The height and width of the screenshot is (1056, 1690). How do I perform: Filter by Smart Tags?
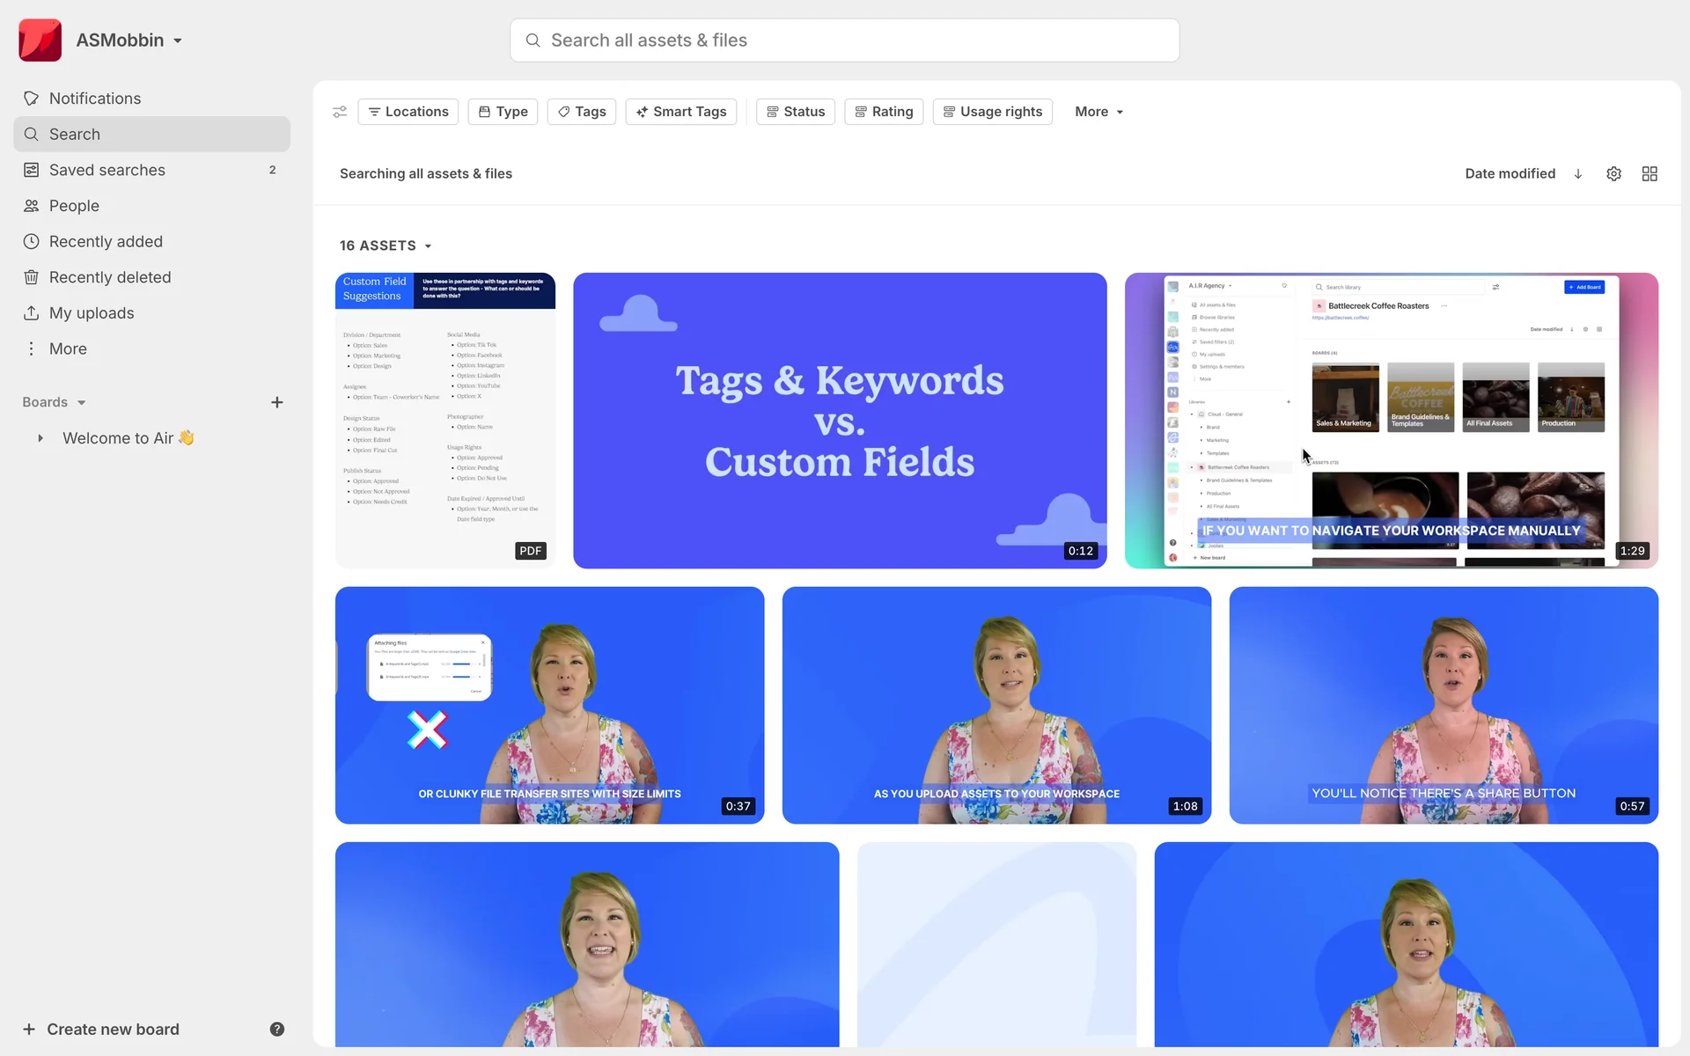click(x=681, y=112)
